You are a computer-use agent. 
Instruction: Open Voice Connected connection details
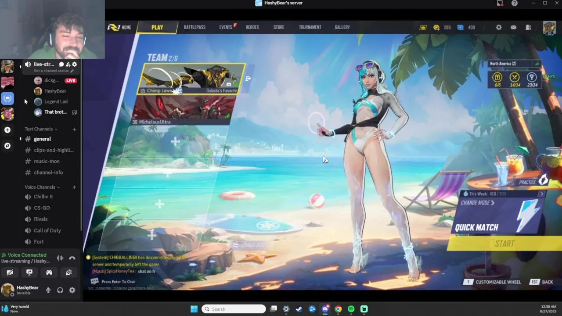[27, 255]
